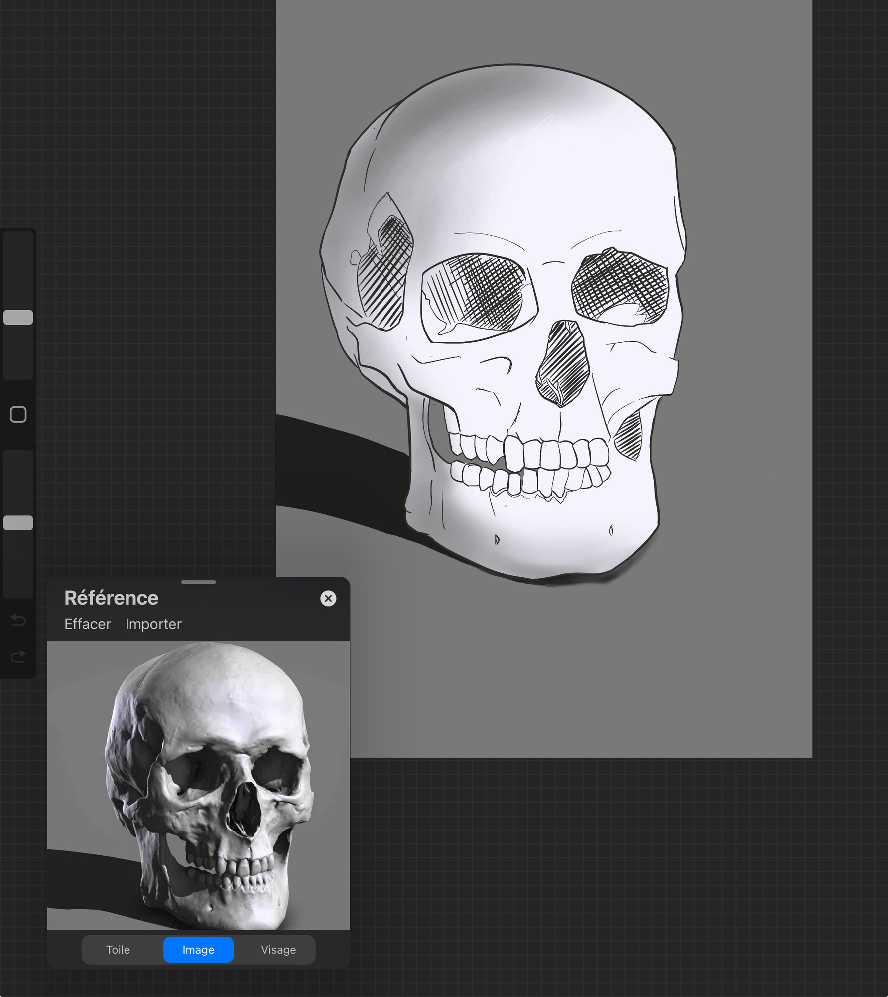Switch to the Toile tab
The width and height of the screenshot is (888, 997).
pos(118,950)
